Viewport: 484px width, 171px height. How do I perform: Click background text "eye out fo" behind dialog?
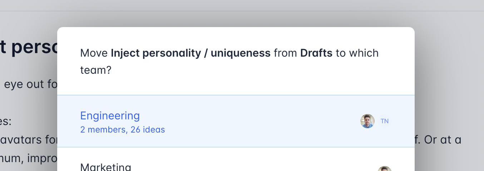pos(29,84)
